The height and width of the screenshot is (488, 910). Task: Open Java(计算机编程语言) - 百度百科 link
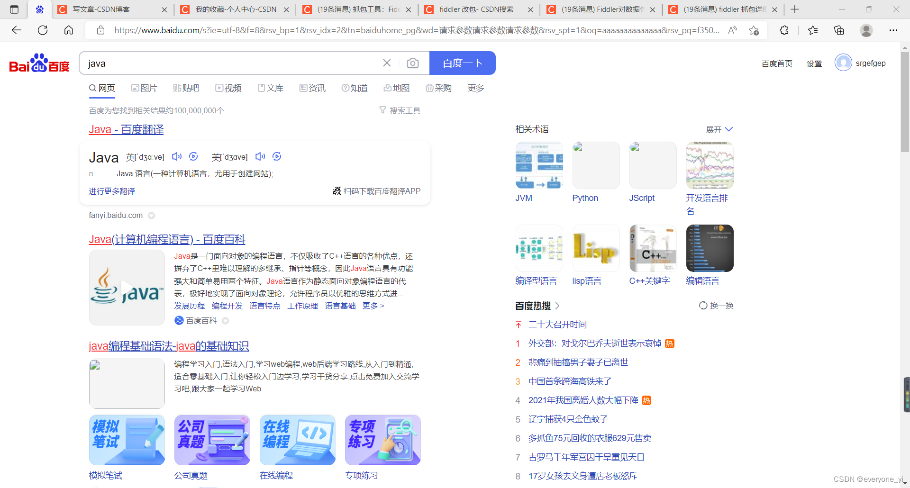pyautogui.click(x=167, y=239)
